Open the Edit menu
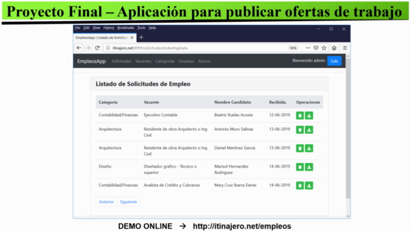 pyautogui.click(x=87, y=28)
